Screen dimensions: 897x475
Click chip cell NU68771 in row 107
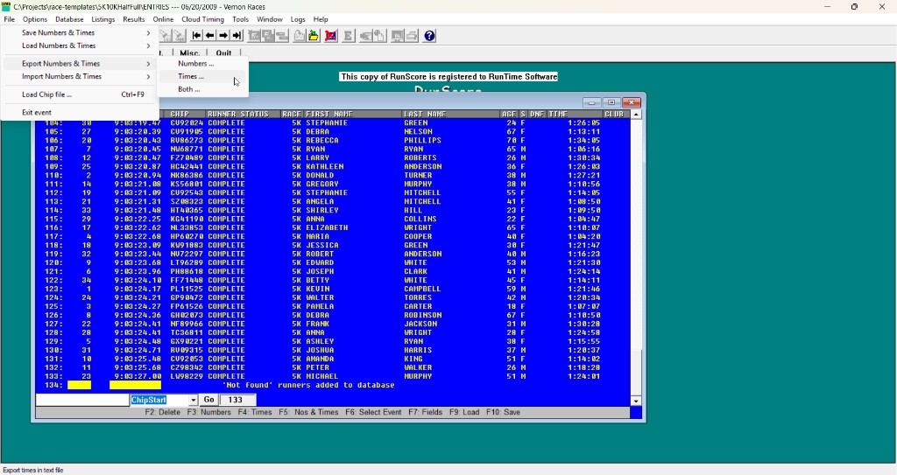[187, 150]
